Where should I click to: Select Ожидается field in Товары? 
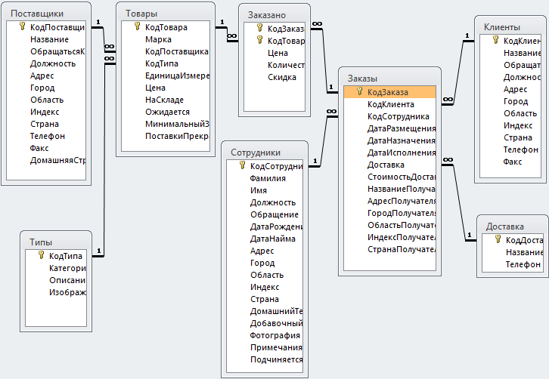[166, 112]
